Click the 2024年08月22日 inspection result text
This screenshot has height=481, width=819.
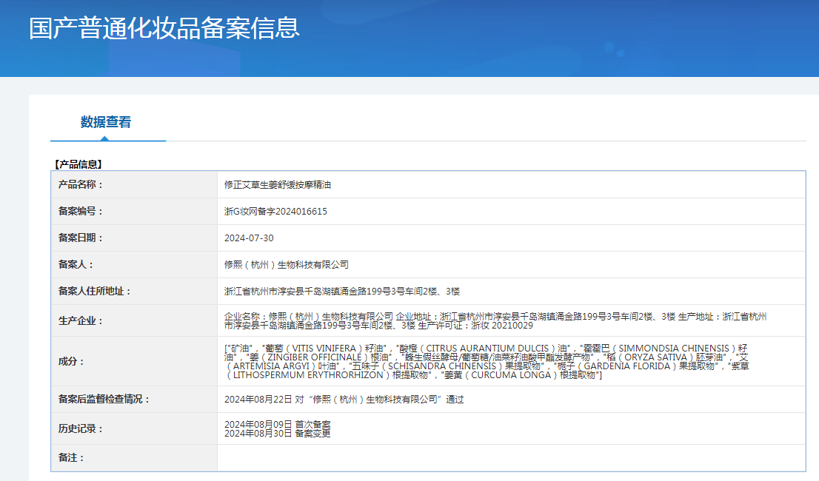344,400
